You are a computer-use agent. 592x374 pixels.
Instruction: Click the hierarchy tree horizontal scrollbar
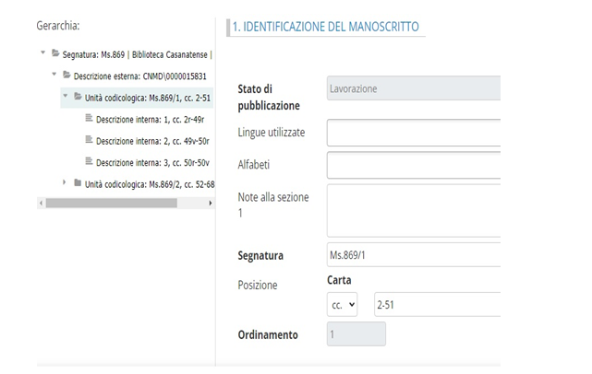[x=111, y=203]
